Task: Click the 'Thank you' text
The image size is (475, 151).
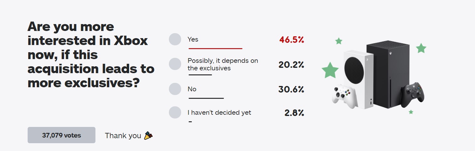Action: pos(123,135)
